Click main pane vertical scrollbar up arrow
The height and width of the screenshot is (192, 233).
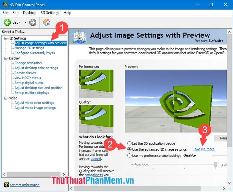coord(229,32)
